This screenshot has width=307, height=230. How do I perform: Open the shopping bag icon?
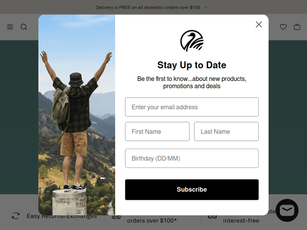pos(297,27)
